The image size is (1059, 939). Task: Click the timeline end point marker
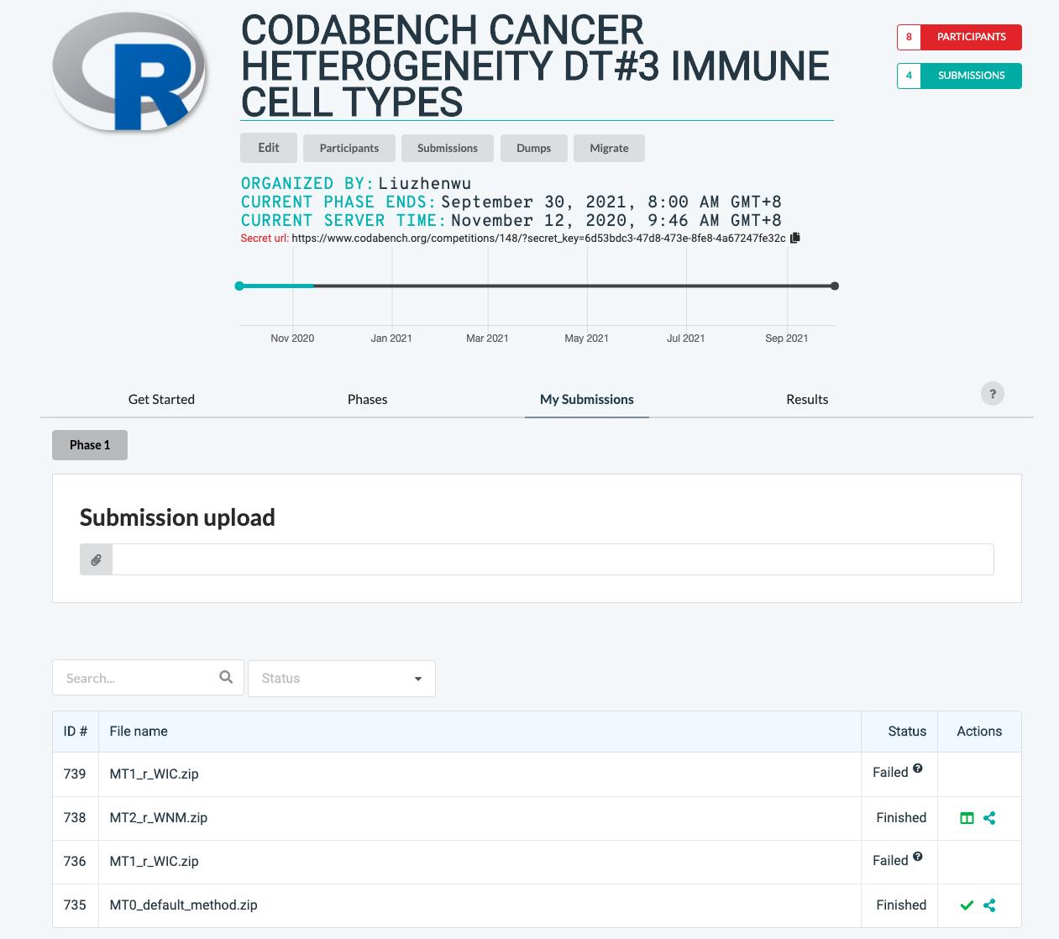click(x=834, y=286)
